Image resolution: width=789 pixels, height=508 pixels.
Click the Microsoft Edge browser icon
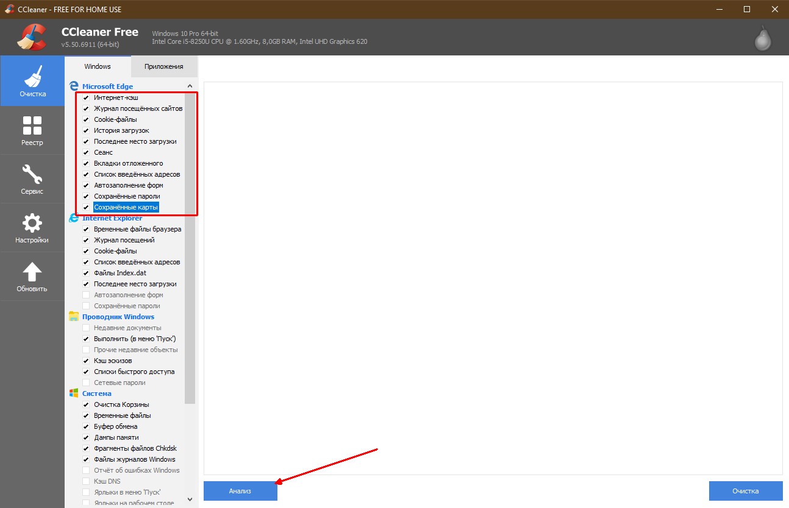74,86
